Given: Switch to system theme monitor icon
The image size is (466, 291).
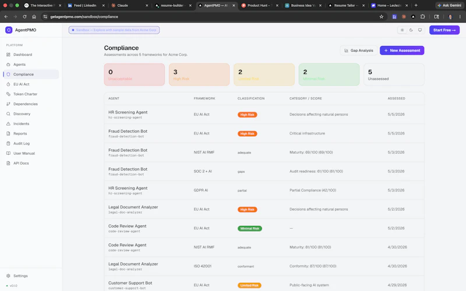Looking at the screenshot, I should (x=420, y=30).
